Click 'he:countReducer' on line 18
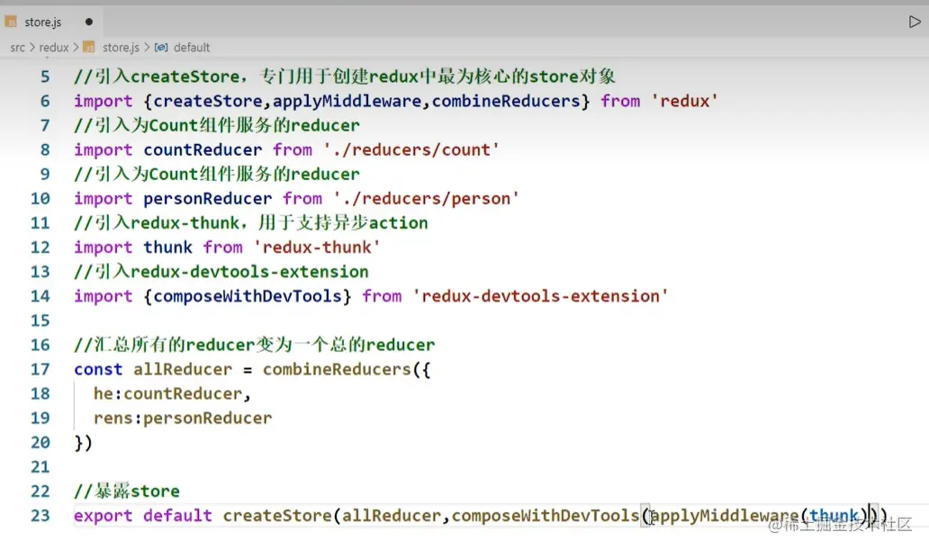This screenshot has width=929, height=550. click(x=167, y=393)
